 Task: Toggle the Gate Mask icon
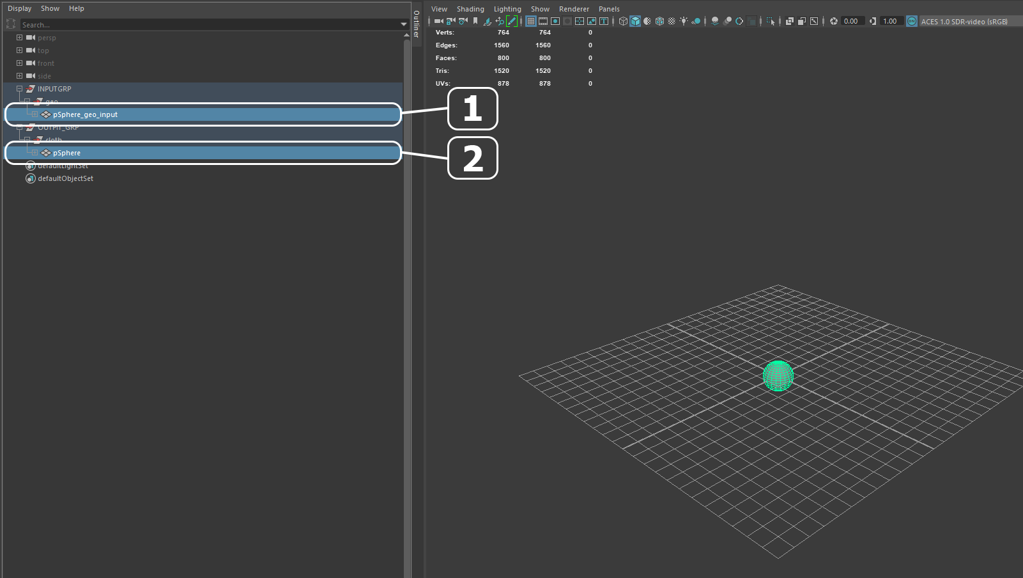(x=567, y=21)
